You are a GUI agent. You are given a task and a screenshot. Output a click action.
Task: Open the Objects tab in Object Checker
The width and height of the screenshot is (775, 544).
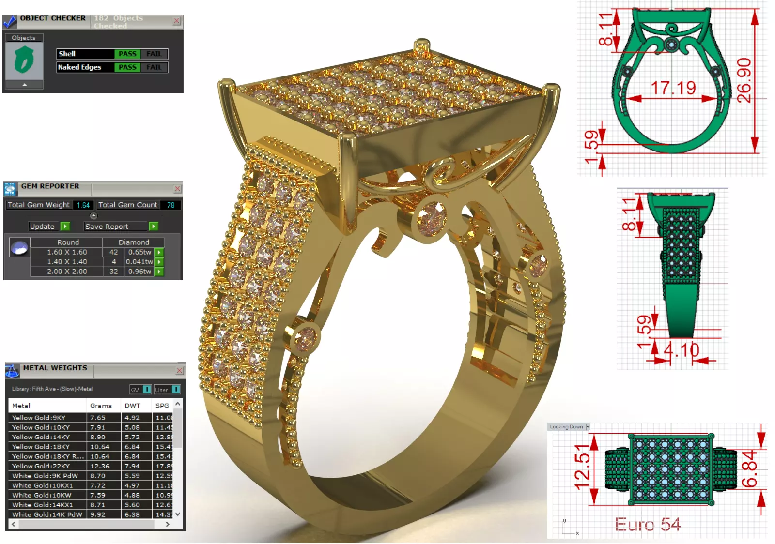coord(24,38)
